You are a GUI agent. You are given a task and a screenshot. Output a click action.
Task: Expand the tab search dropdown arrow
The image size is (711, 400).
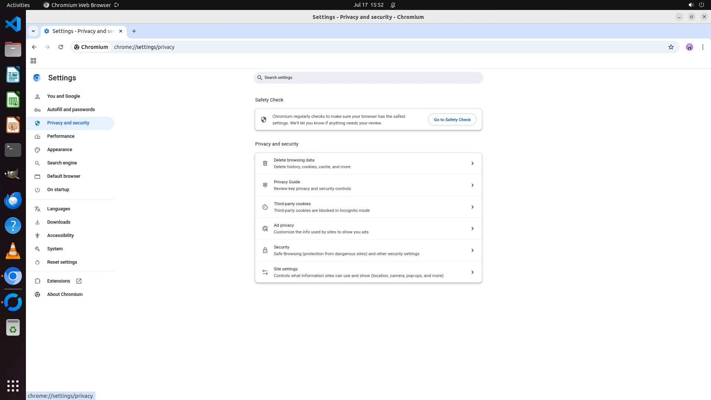click(33, 31)
